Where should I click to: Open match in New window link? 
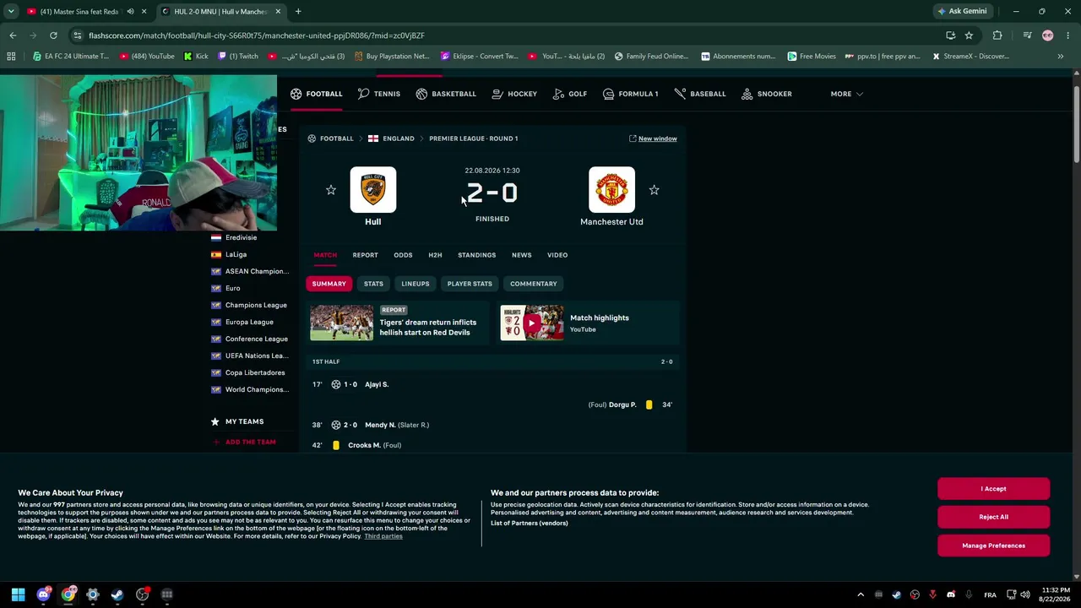653,138
